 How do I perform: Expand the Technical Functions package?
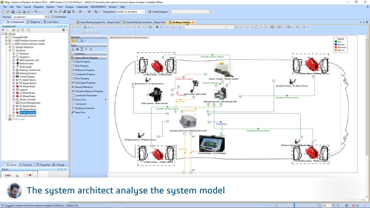10,116
